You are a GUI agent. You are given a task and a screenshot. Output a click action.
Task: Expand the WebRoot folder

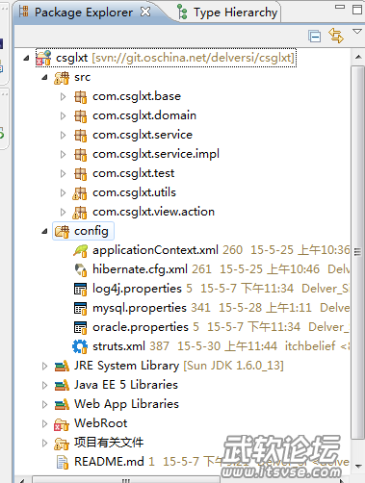tap(44, 423)
